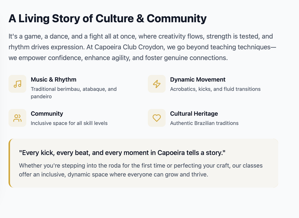Click the main heading about Culture & Community

(108, 19)
